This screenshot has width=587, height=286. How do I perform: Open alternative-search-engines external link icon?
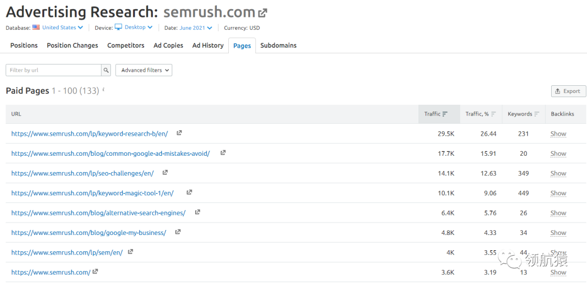[197, 212]
